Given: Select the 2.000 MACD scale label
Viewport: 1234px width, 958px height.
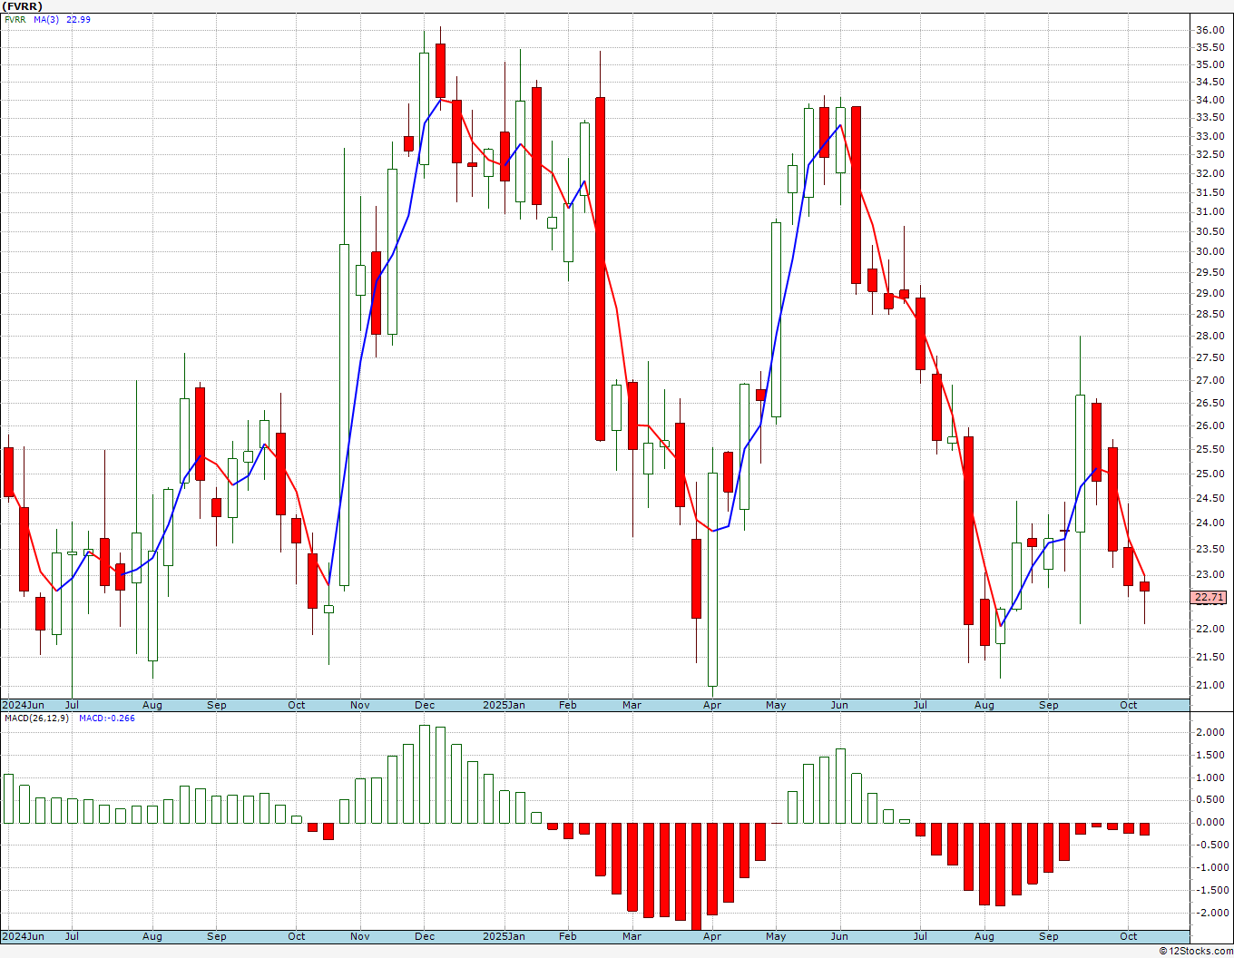Looking at the screenshot, I should [1210, 733].
